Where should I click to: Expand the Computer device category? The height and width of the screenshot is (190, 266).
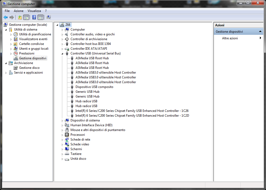[x=62, y=30]
